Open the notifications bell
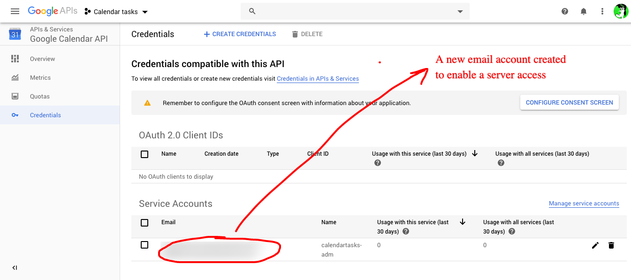The height and width of the screenshot is (280, 631). tap(584, 11)
